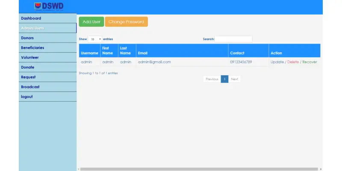The image size is (342, 171).
Task: Go to the Donors section
Action: click(x=47, y=38)
